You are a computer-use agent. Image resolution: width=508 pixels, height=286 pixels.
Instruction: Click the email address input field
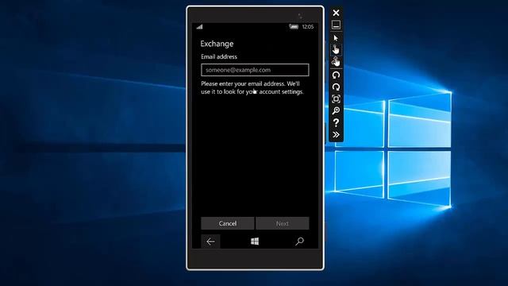pos(255,70)
